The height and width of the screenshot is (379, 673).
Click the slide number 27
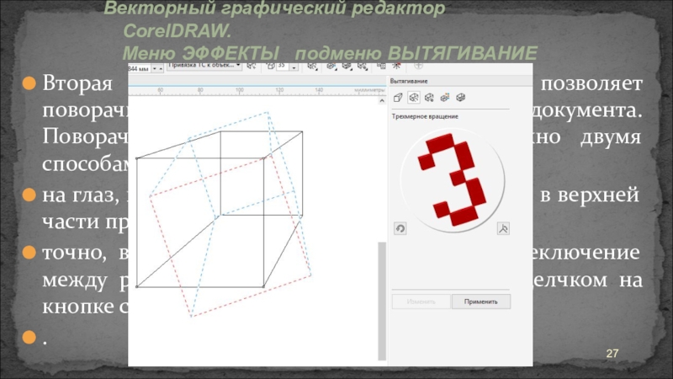pos(612,353)
